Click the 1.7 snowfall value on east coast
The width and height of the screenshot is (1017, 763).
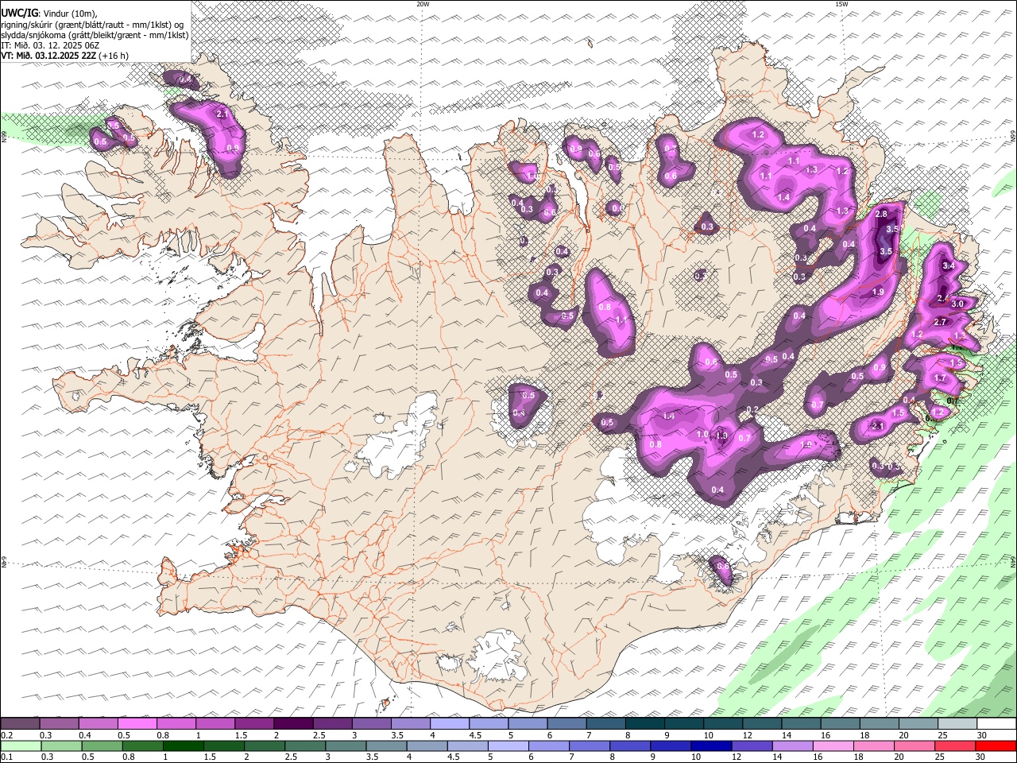tap(940, 378)
